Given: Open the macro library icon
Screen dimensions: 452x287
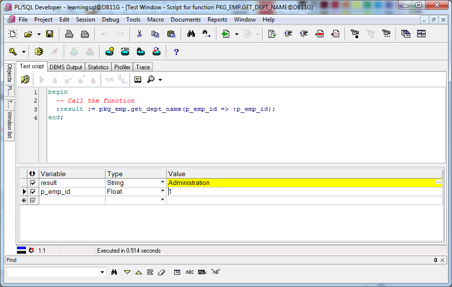Looking at the screenshot, I should pyautogui.click(x=386, y=34).
